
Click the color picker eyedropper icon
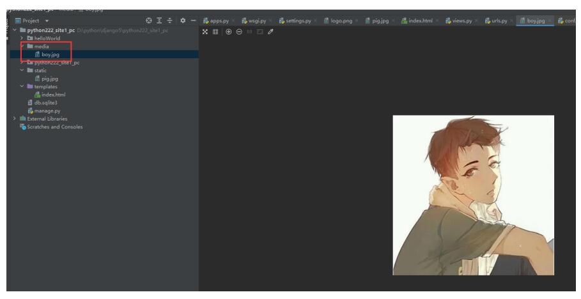point(270,32)
